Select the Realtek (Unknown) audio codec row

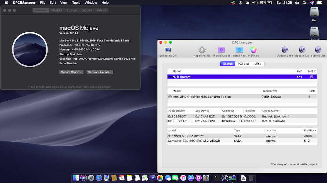pos(242,116)
